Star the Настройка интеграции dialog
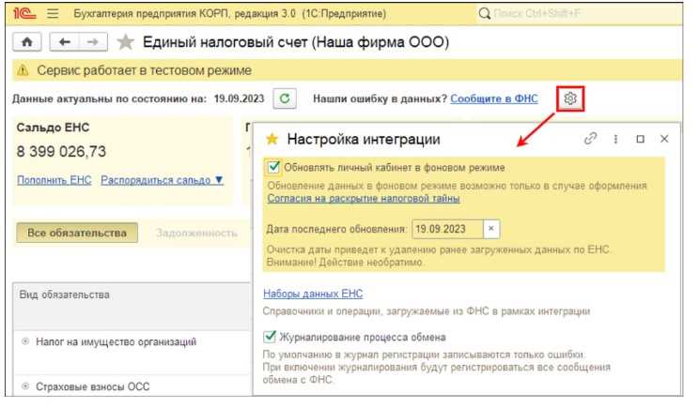 coord(272,139)
